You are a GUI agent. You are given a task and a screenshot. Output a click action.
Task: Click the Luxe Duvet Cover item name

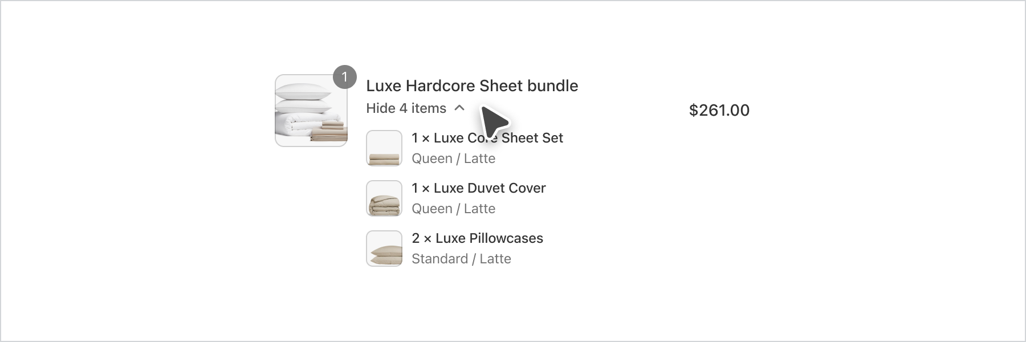pos(490,188)
